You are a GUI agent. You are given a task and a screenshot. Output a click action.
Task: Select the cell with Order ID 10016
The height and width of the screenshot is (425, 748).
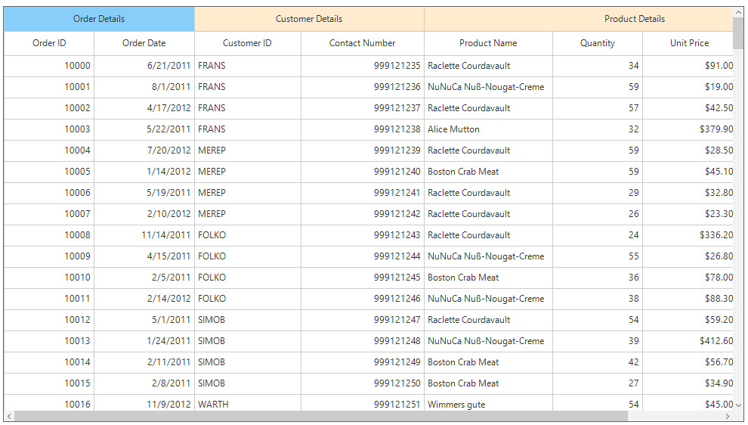click(49, 404)
